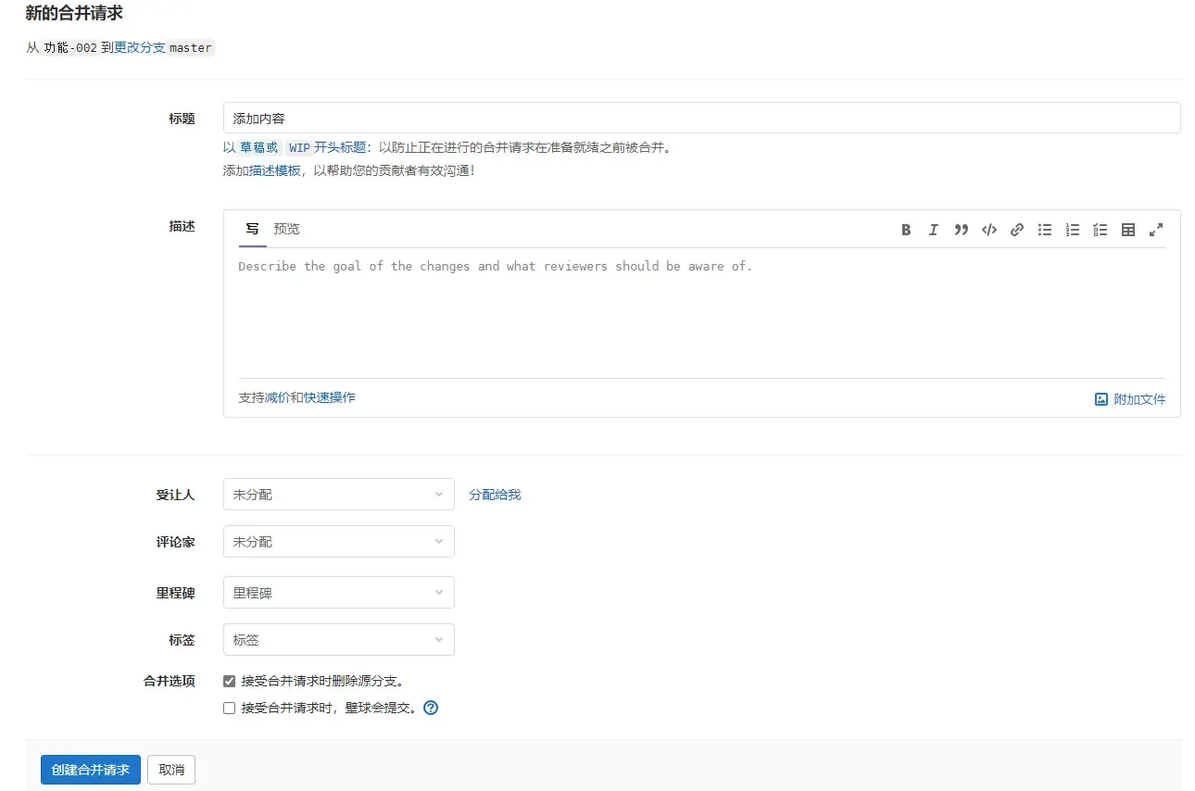Screen dimensions: 1195x791
Task: Insert a table in description
Action: point(1128,230)
